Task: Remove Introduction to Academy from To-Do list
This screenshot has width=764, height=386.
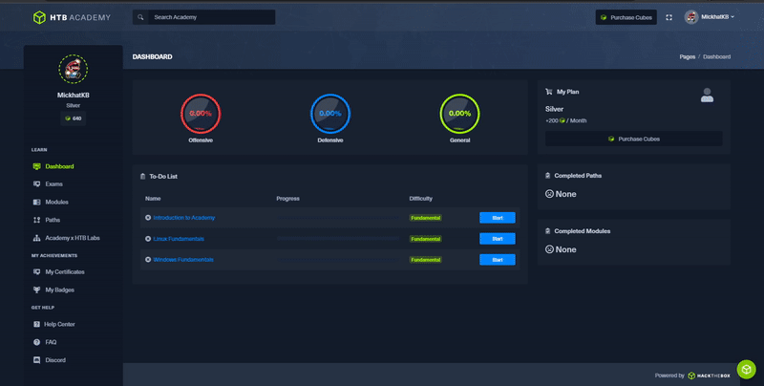Action: tap(148, 218)
